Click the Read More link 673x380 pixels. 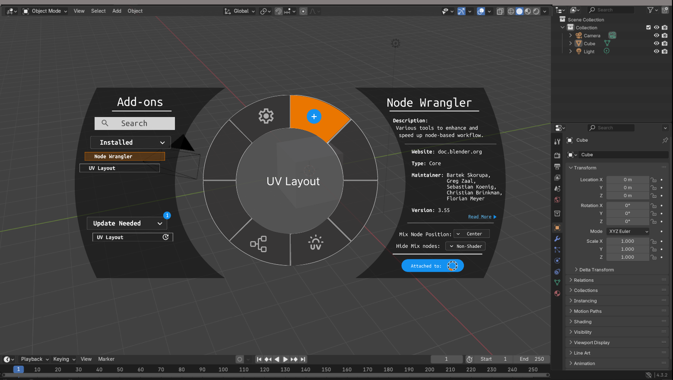(x=482, y=217)
